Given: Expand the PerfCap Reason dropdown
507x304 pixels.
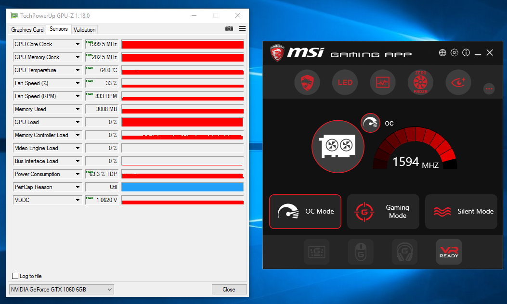Looking at the screenshot, I should (x=78, y=187).
